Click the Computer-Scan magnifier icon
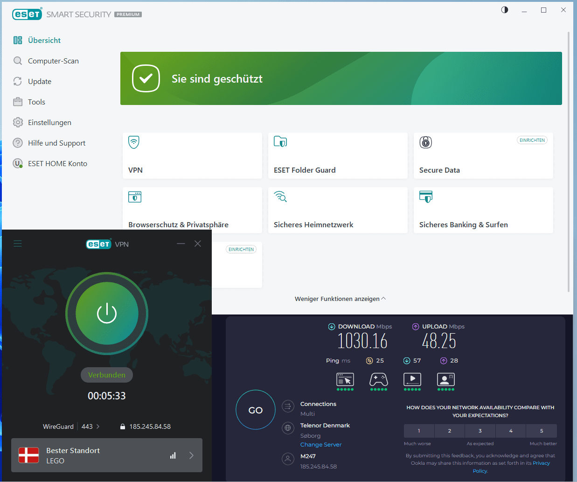 [18, 61]
